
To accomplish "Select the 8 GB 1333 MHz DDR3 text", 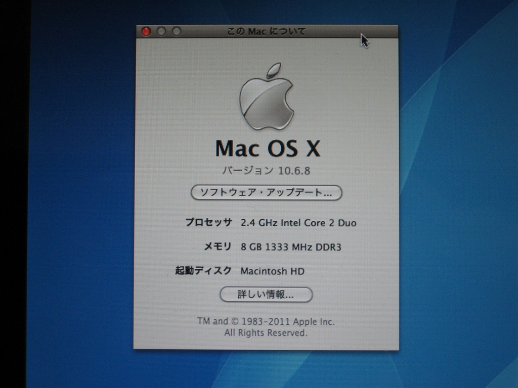I will [291, 247].
